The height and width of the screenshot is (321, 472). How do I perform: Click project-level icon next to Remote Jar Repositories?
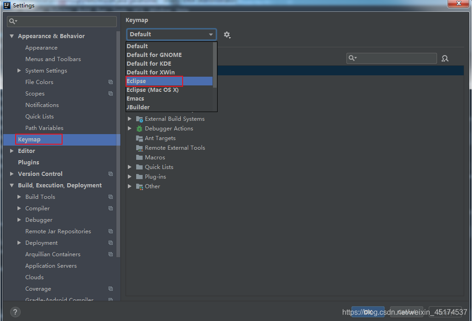point(110,231)
